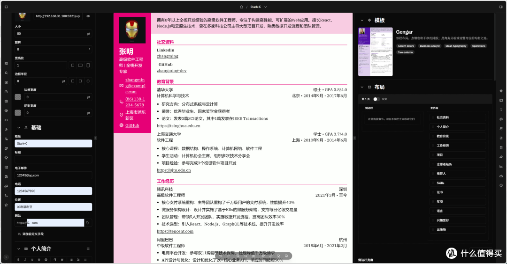Image resolution: width=507 pixels, height=264 pixels.
Task: Click the code brackets icon in left sidebar
Action: 6,120
